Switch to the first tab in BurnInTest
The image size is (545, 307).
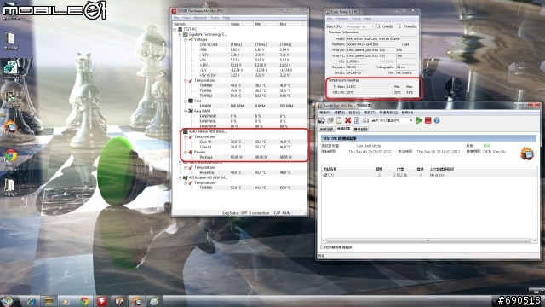(x=327, y=129)
